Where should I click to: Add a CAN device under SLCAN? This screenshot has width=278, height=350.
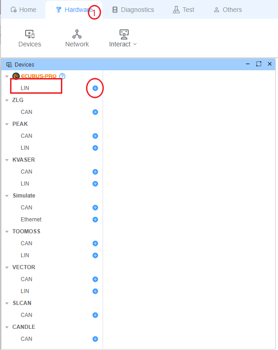click(95, 315)
